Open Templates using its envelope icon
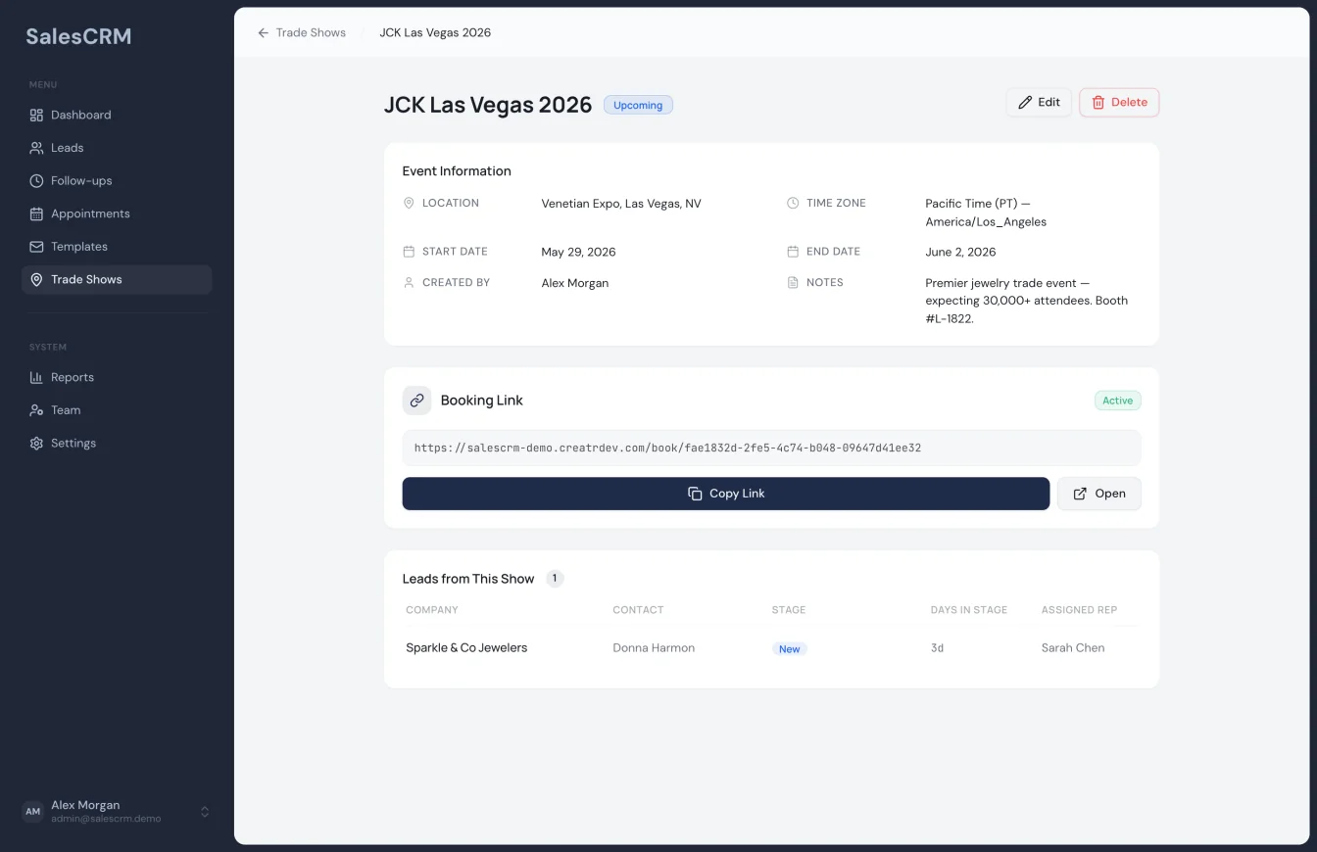Image resolution: width=1317 pixels, height=852 pixels. coord(36,246)
